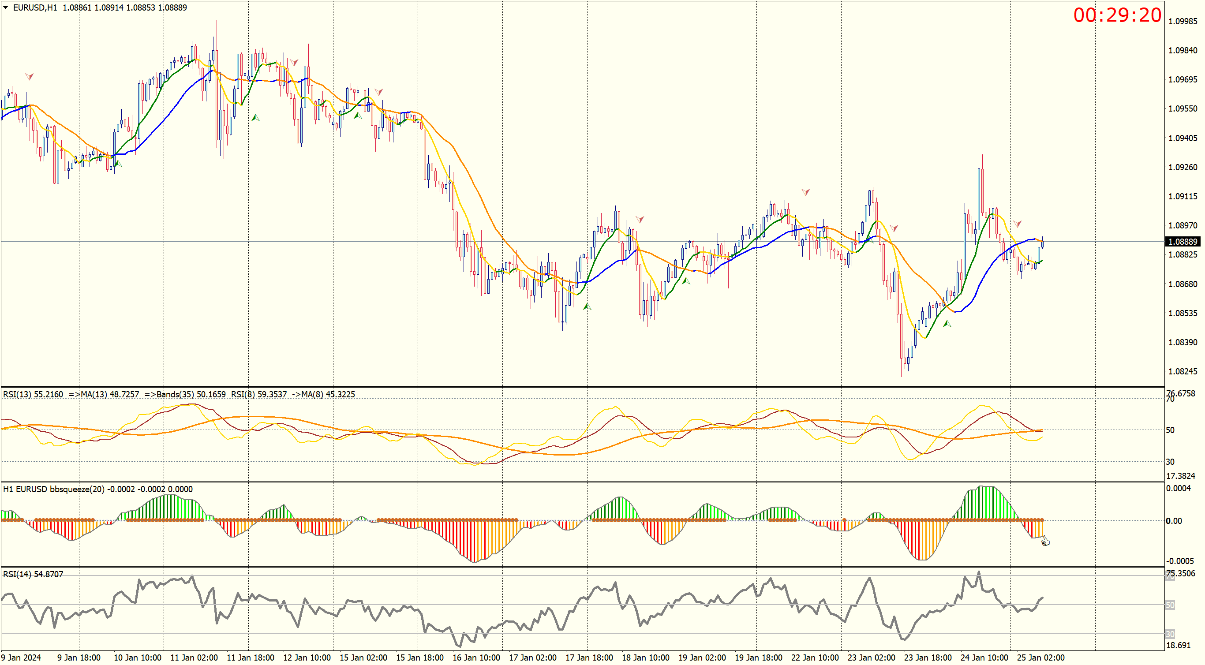This screenshot has height=665, width=1205.
Task: Click the EURUSD,H1 symbol label
Action: coord(35,7)
